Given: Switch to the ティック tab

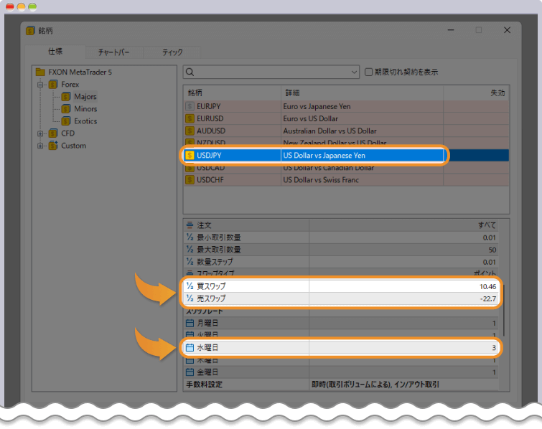Looking at the screenshot, I should pyautogui.click(x=172, y=52).
